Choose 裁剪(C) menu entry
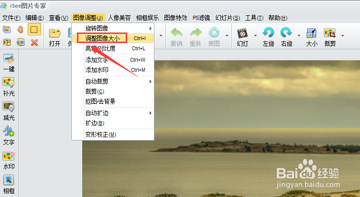Image resolution: width=360 pixels, height=197 pixels. coord(113,91)
